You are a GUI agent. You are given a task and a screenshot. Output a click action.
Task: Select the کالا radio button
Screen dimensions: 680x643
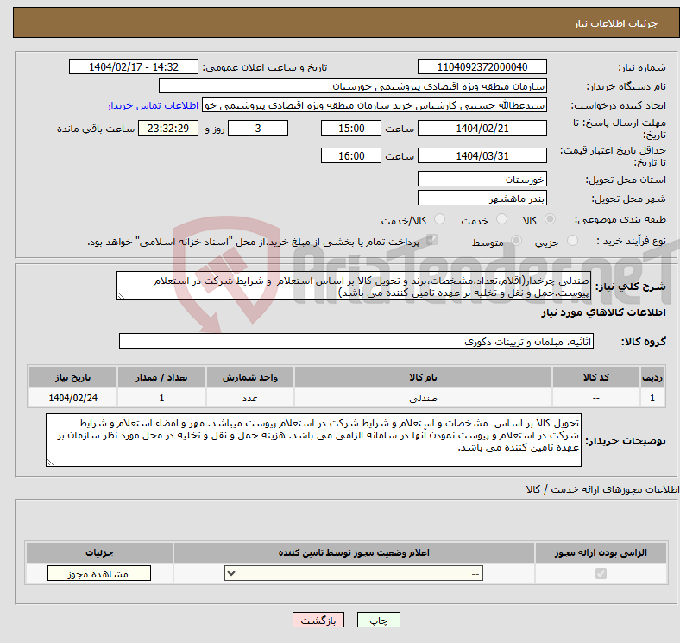click(x=551, y=220)
